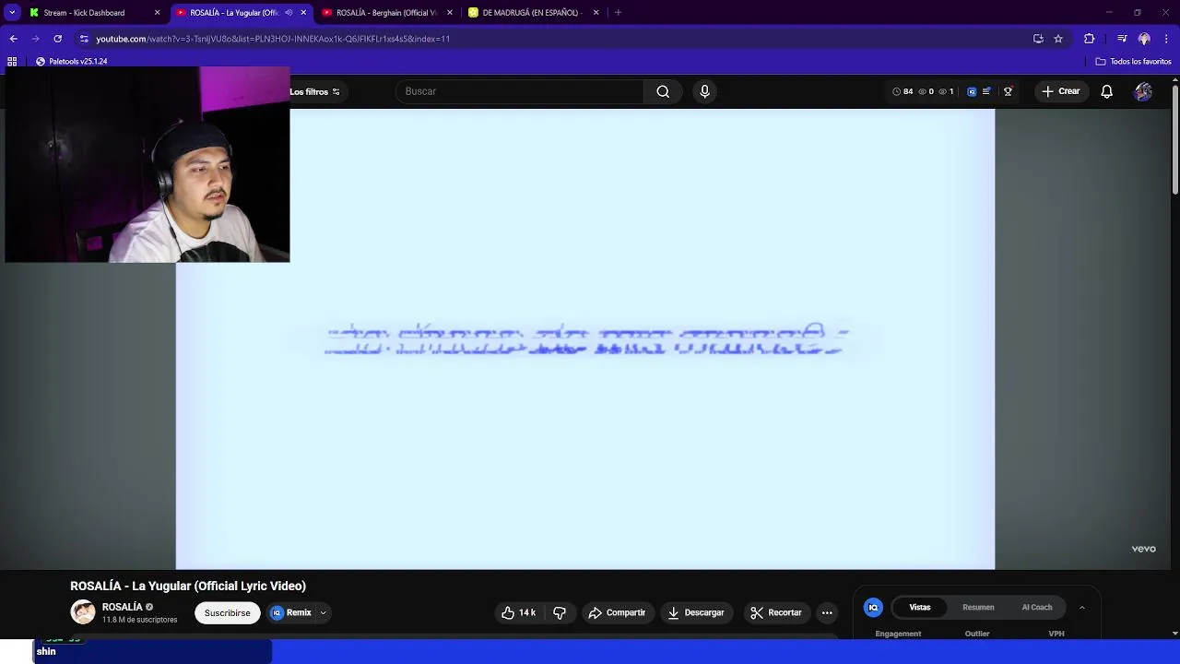Mute the La Yugular tab audio
The image size is (1180, 664).
[289, 13]
